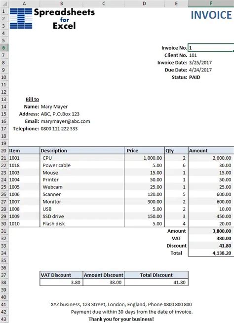Select column E header
Viewport: 234px width, 323px height.
pos(176,3)
